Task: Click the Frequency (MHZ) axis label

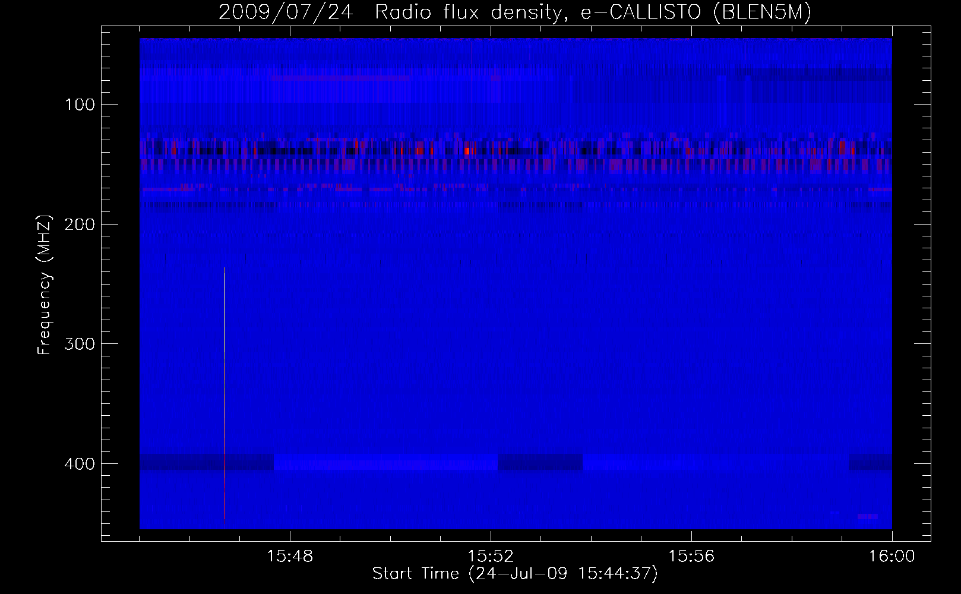Action: 45,285
